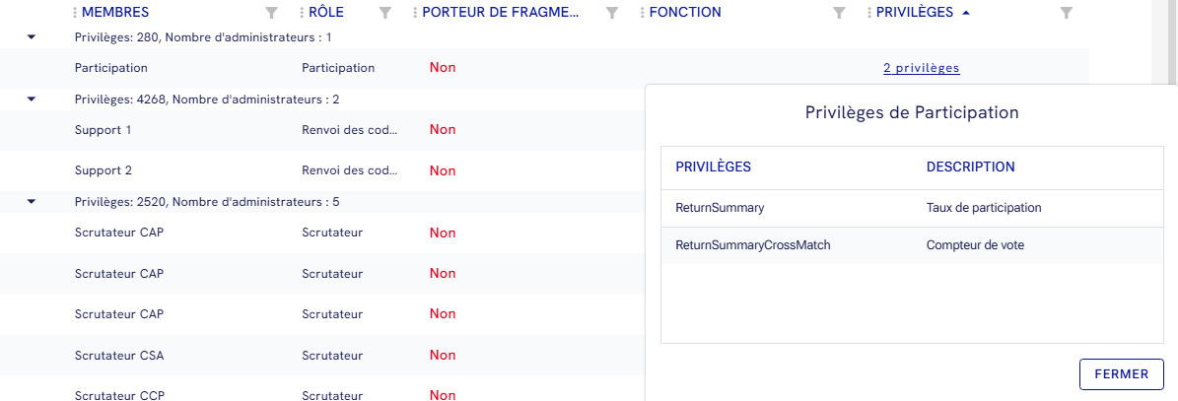The height and width of the screenshot is (401, 1178).
Task: Open the RÔLE column filter
Action: 385,13
